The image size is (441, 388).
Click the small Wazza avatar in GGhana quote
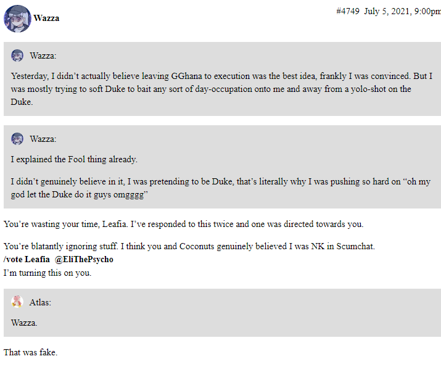(17, 56)
